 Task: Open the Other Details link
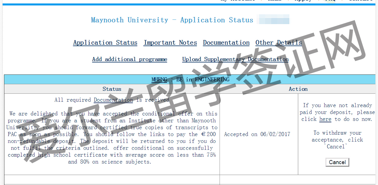pos(278,43)
